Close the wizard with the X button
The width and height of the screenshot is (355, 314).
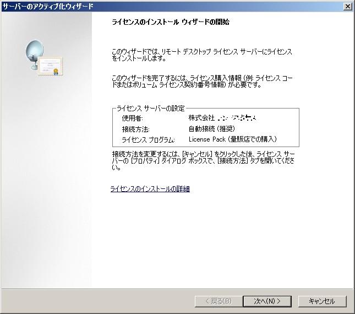click(348, 6)
